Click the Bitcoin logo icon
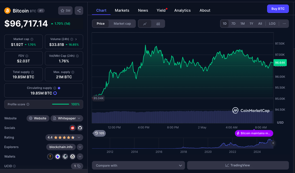Viewport: 295px width, 173px height. [x=7, y=11]
